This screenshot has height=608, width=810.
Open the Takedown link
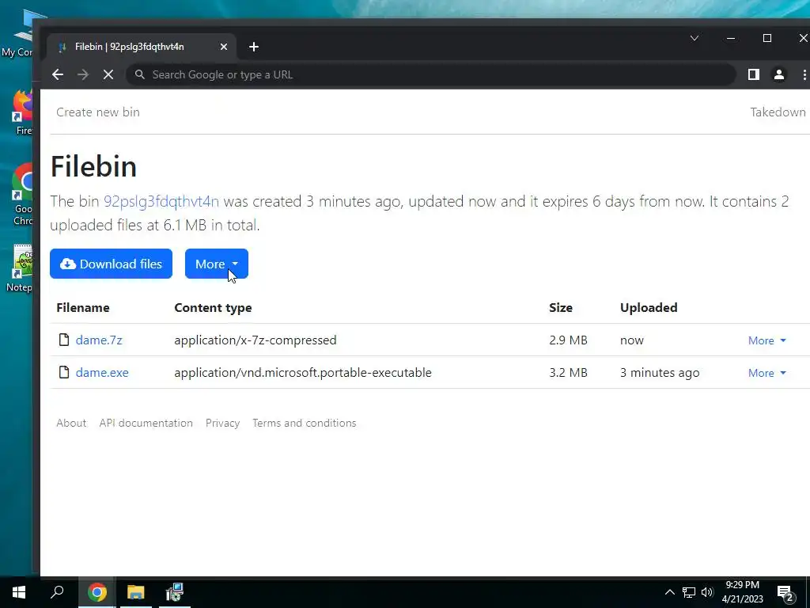778,112
